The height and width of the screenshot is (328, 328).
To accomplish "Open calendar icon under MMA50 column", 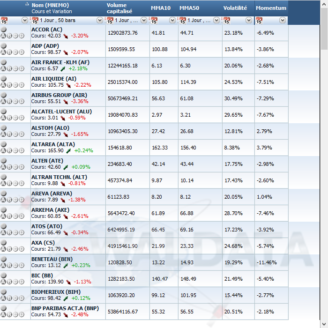I will pos(182,21).
